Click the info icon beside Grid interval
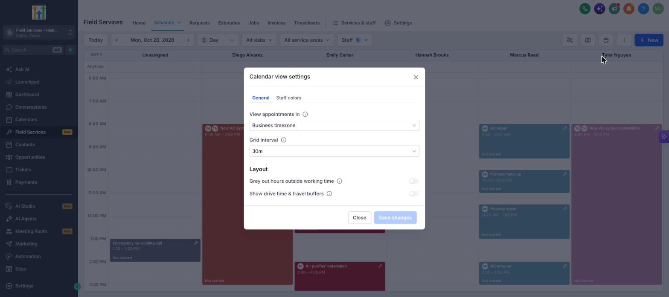Viewport: 669px width, 297px height. pyautogui.click(x=284, y=140)
